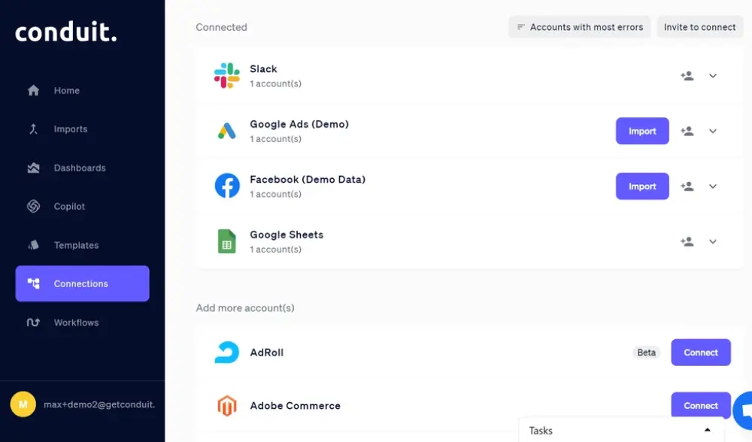
Task: Click the conduit logo in sidebar
Action: tap(66, 32)
